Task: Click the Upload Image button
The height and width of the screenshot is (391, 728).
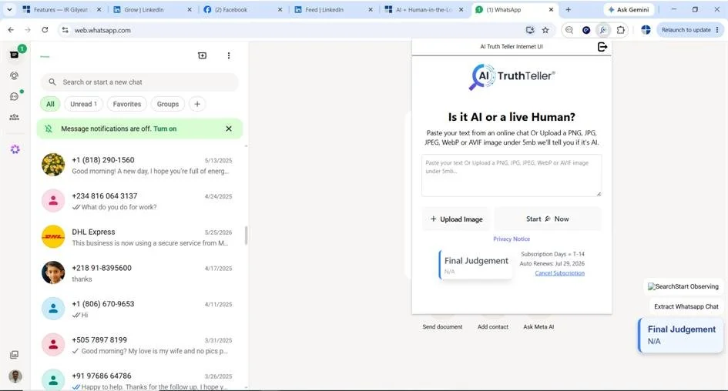Action: [x=456, y=219]
